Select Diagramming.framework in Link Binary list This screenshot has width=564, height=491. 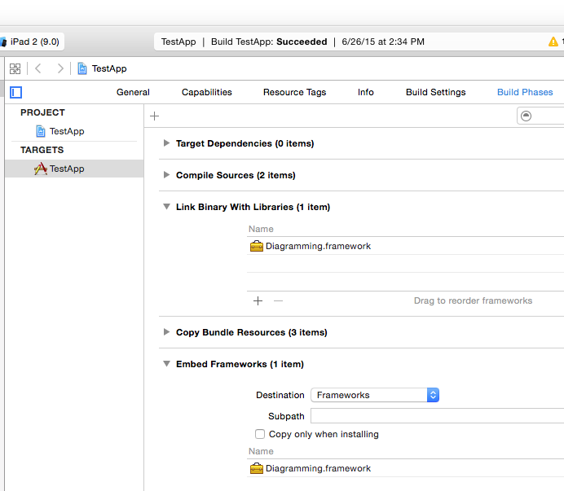[318, 246]
